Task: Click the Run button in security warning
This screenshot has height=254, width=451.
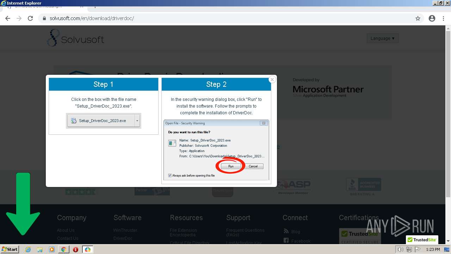Action: click(231, 166)
